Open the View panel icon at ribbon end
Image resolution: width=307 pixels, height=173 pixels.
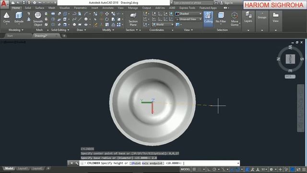click(x=275, y=15)
